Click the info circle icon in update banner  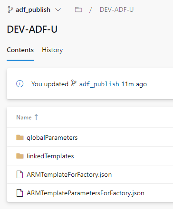tap(20, 84)
